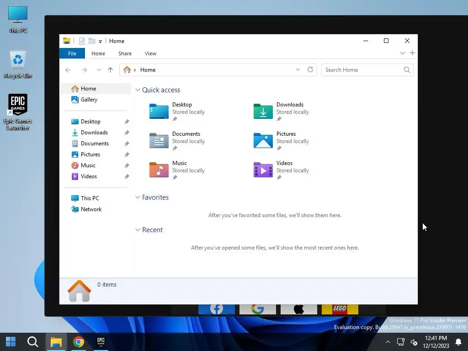
Task: Click the LEGO tile behind Explorer
Action: click(x=340, y=309)
